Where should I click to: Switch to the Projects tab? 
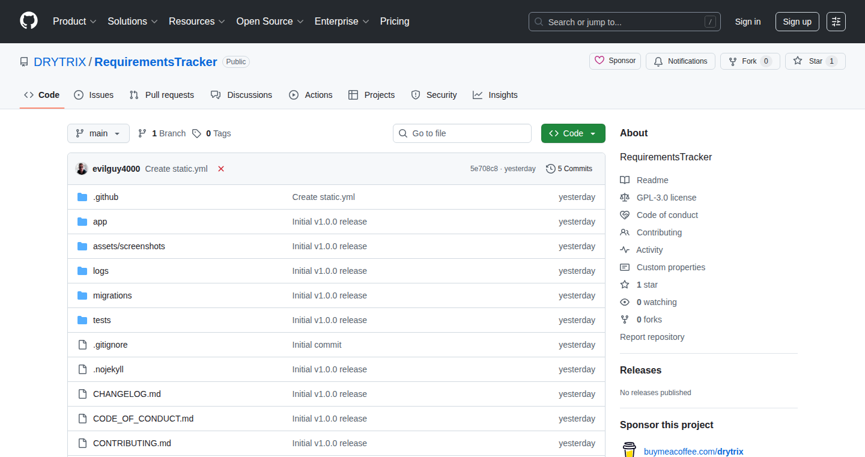(371, 95)
